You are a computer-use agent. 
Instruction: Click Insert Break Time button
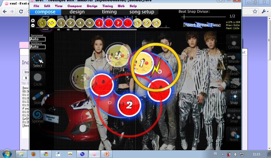(202, 25)
